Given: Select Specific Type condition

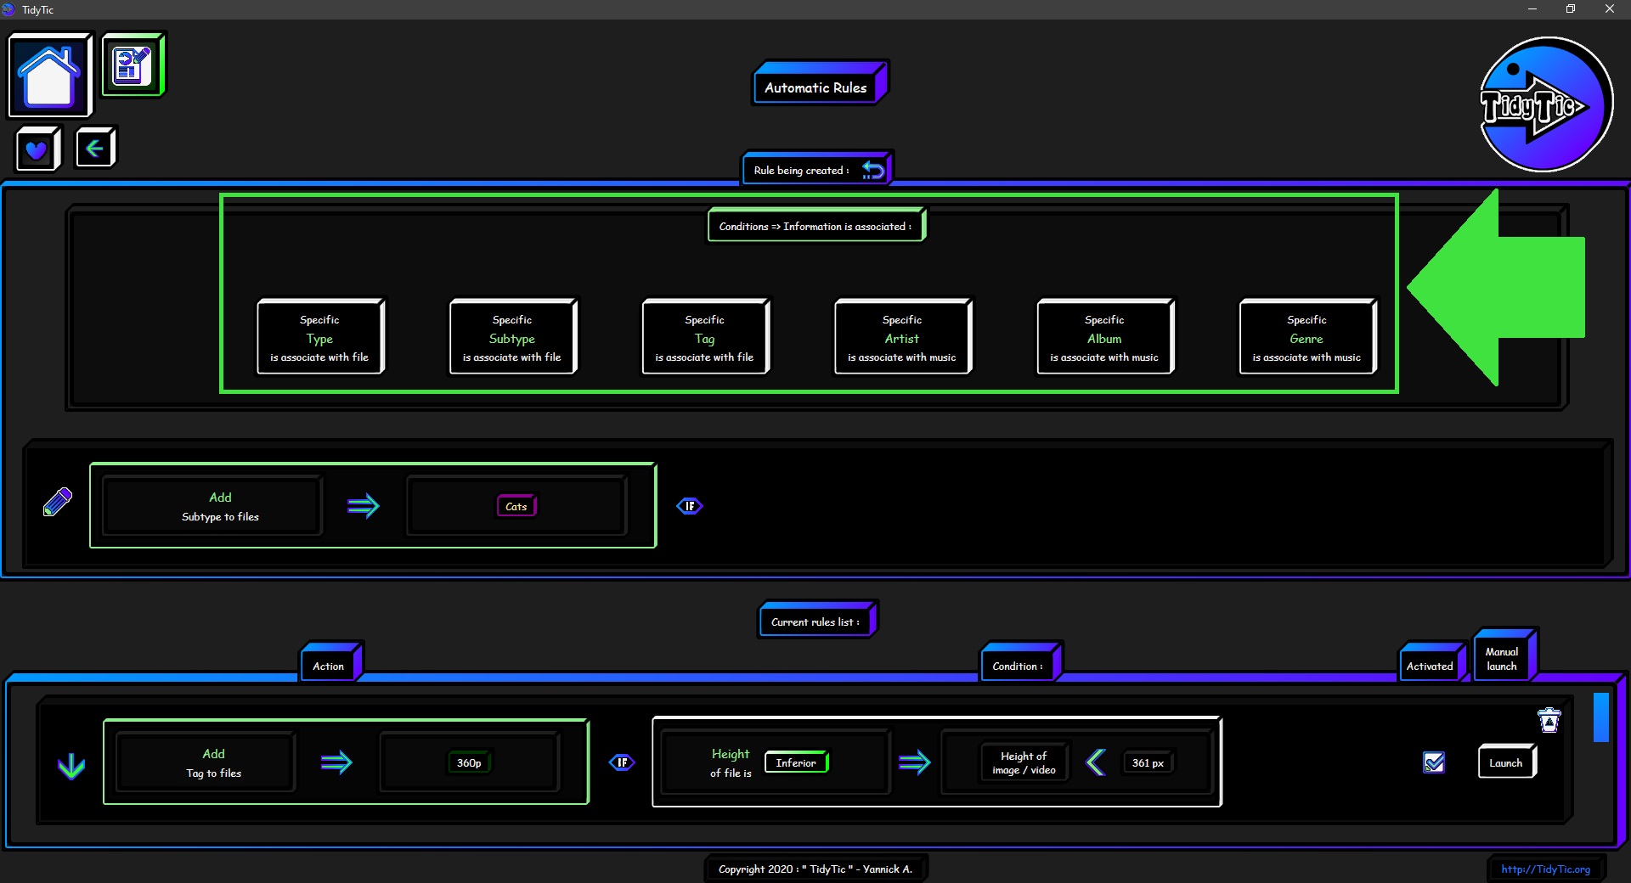Looking at the screenshot, I should click(319, 337).
